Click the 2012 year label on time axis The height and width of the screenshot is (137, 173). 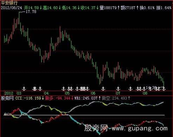(x=9, y=93)
